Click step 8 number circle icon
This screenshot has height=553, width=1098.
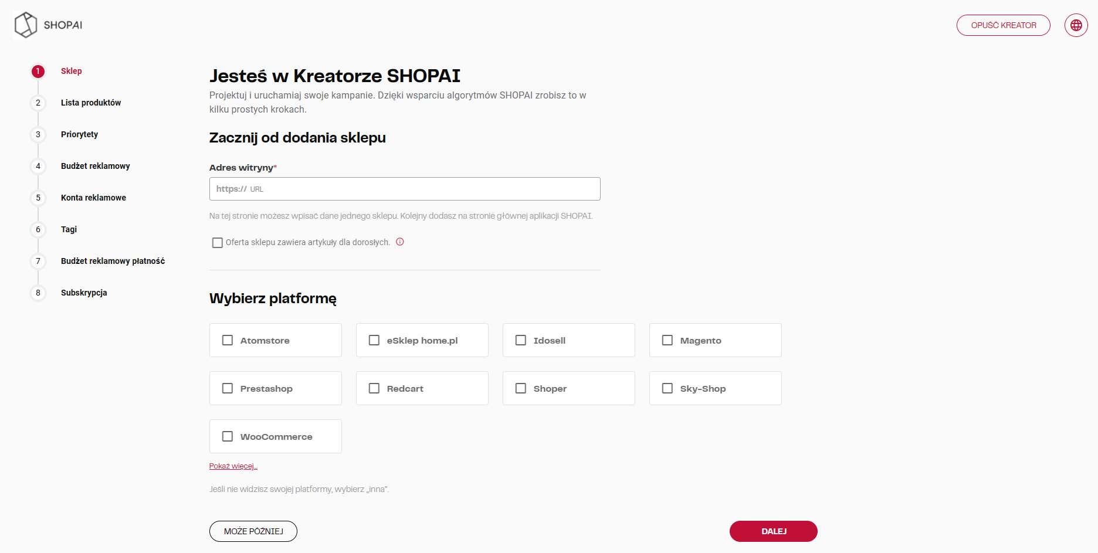coord(38,293)
